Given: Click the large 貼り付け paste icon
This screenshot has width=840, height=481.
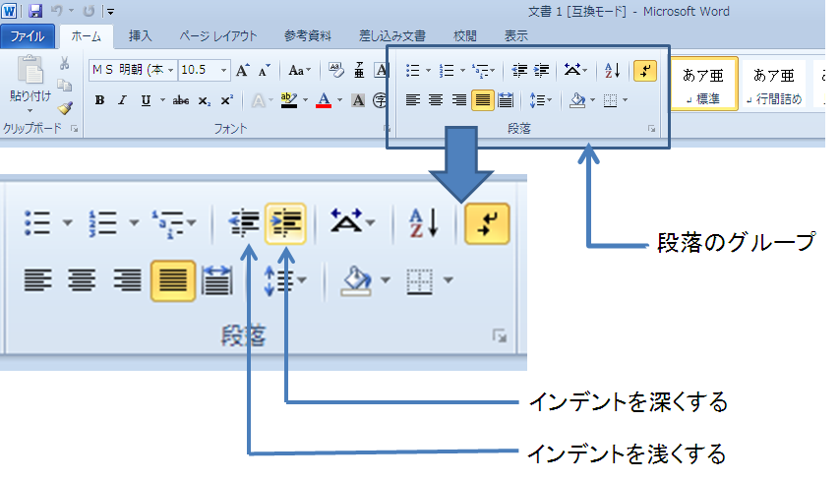Looking at the screenshot, I should click(30, 70).
